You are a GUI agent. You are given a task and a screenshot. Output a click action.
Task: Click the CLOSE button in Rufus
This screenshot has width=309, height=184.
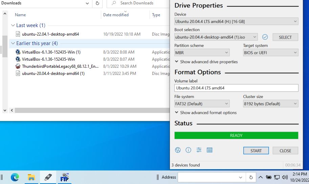click(x=285, y=151)
